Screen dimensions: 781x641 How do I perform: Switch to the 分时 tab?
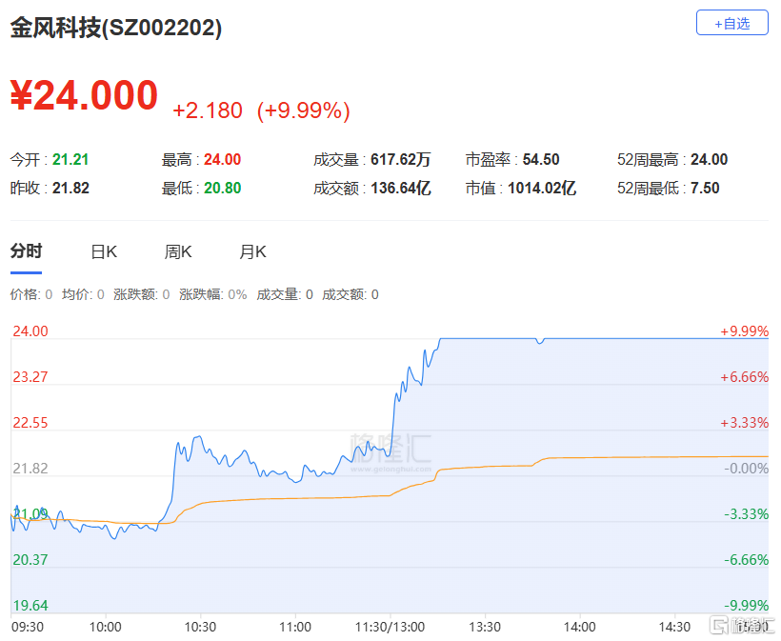[x=26, y=251]
